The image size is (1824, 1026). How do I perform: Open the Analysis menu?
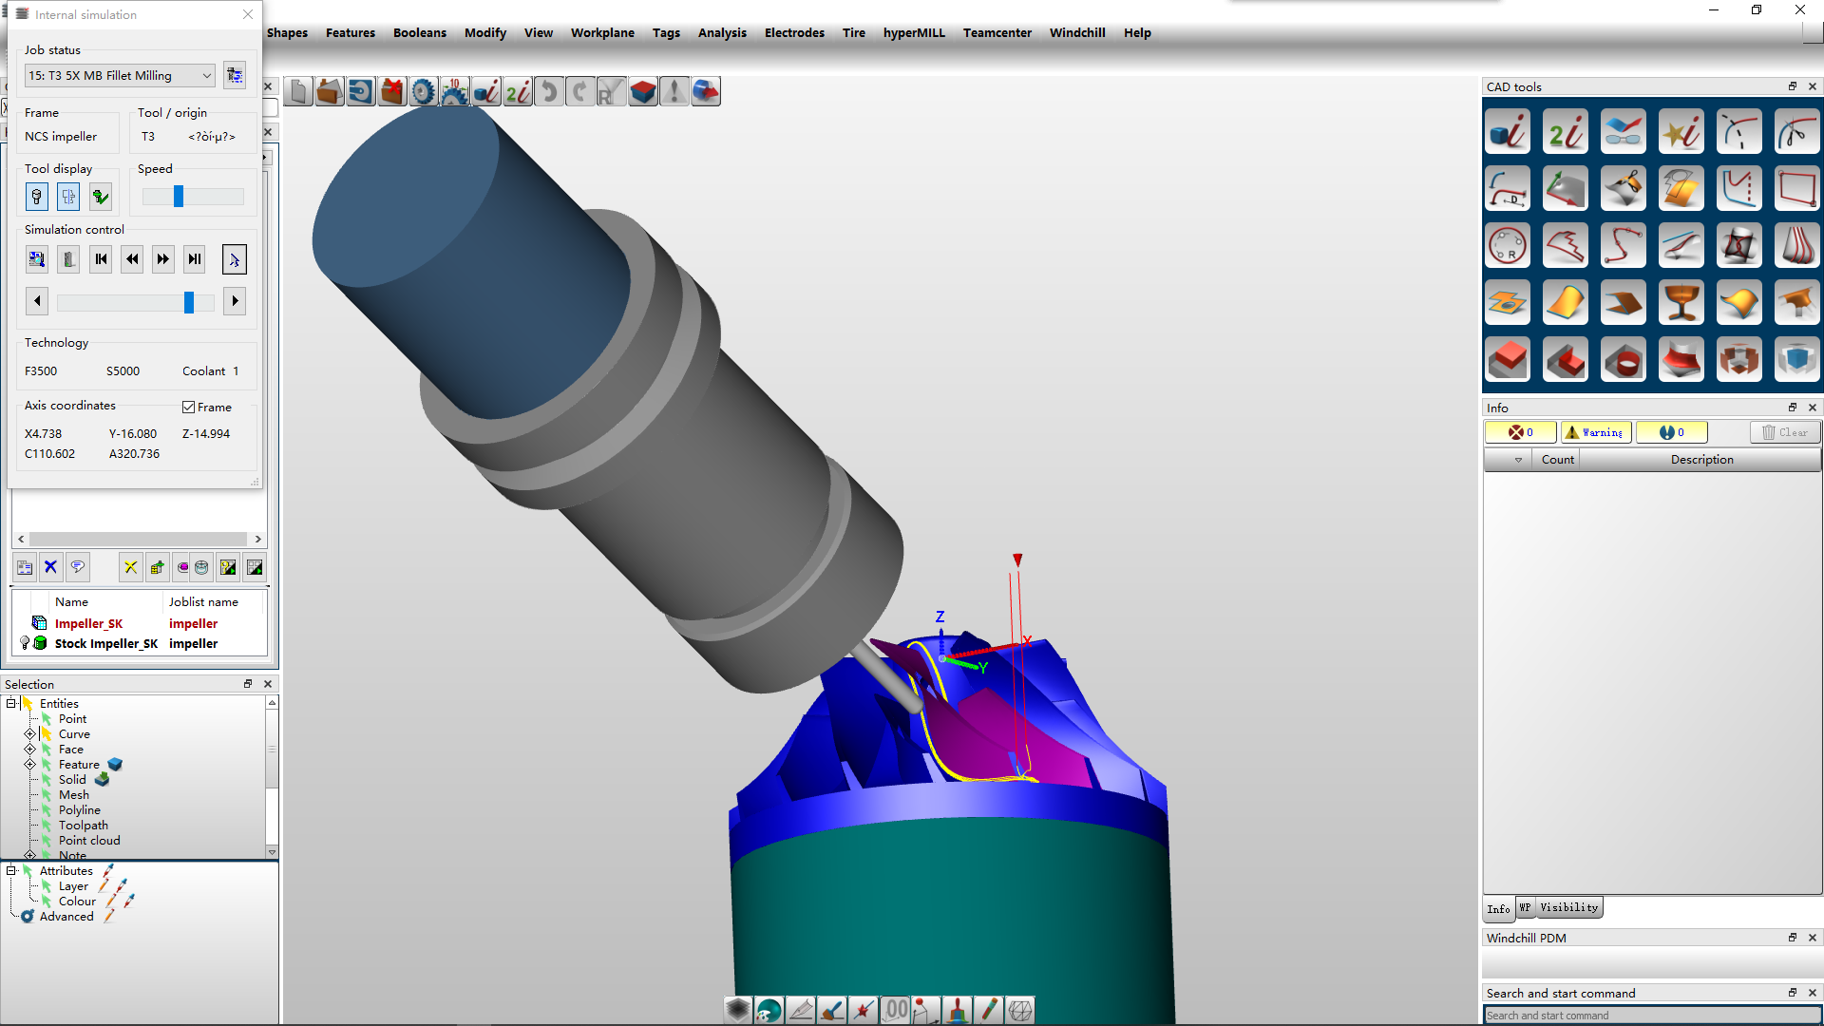tap(722, 32)
